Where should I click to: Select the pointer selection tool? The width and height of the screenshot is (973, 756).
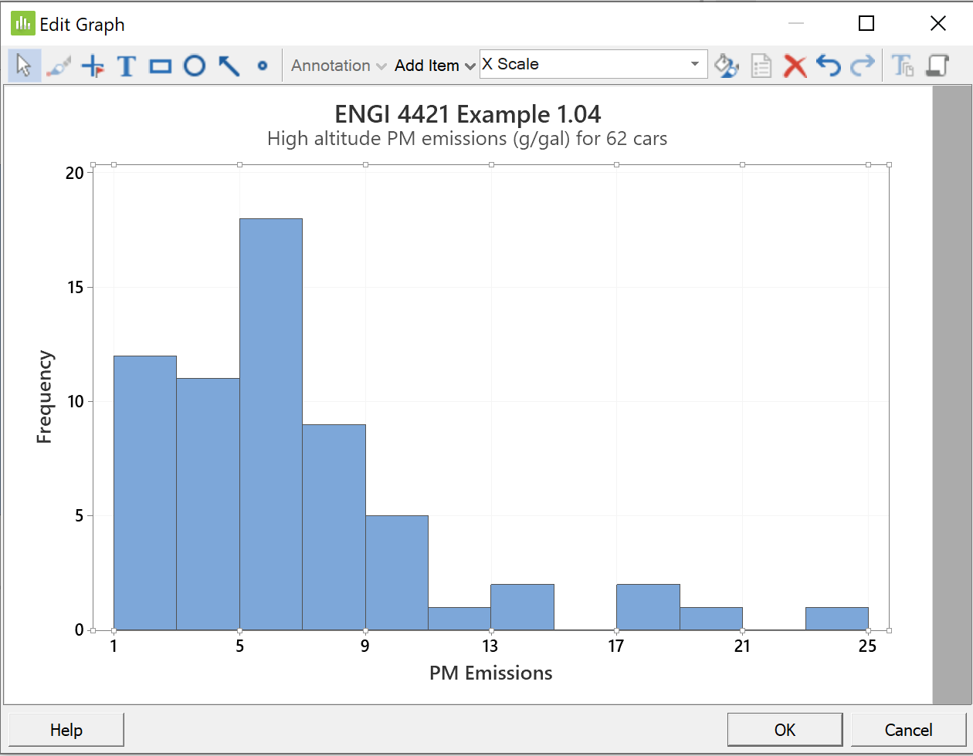pyautogui.click(x=25, y=66)
